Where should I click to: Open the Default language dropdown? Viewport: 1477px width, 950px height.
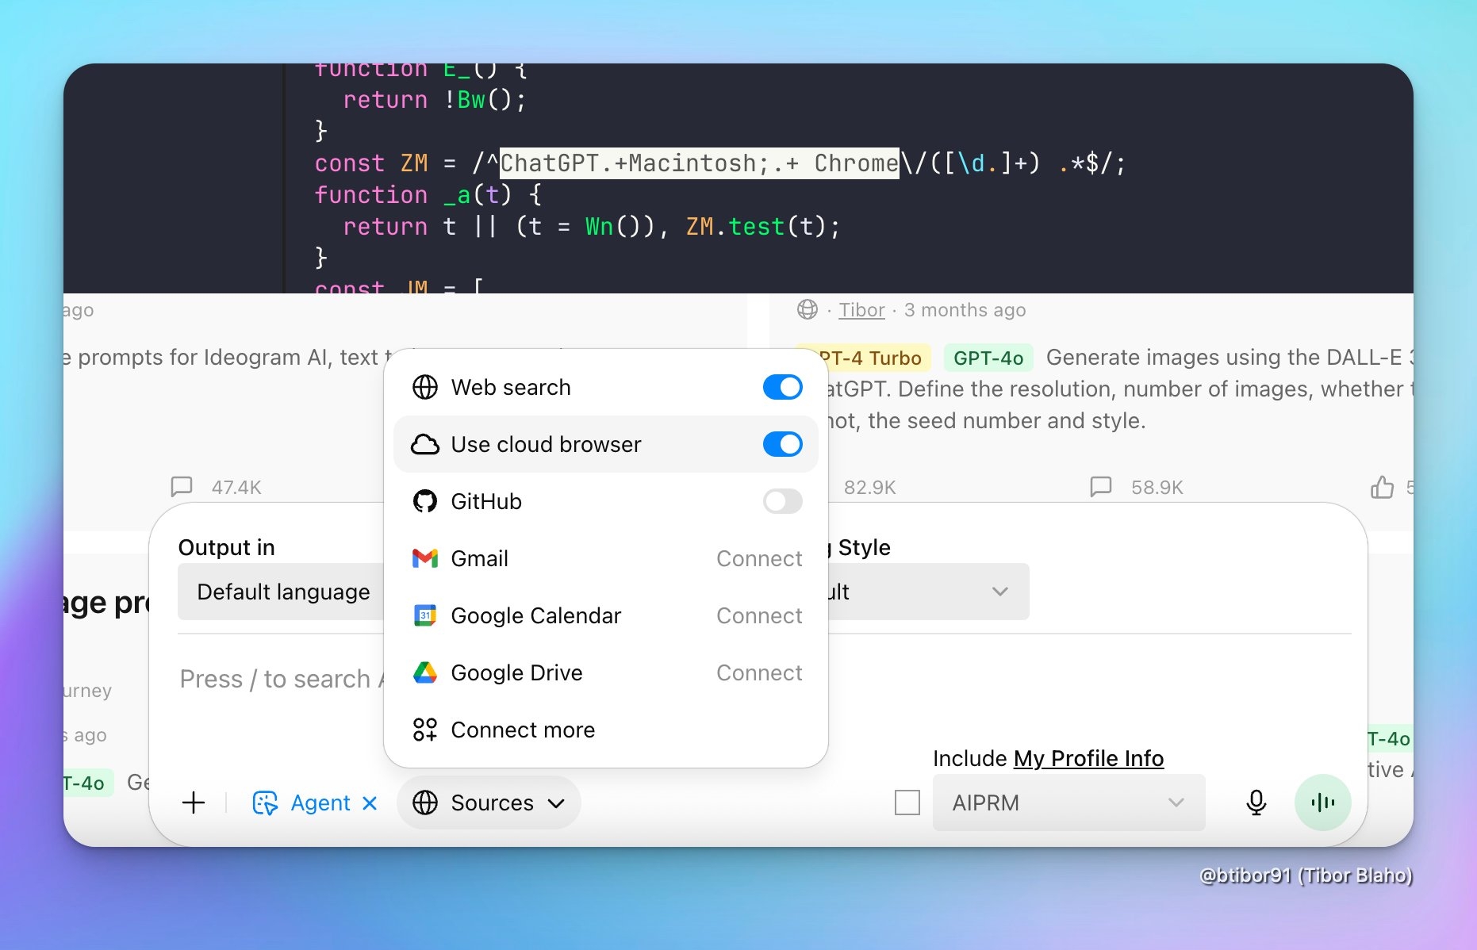point(283,592)
